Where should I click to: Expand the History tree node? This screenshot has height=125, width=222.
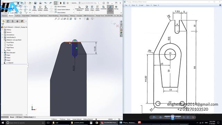click(2, 30)
